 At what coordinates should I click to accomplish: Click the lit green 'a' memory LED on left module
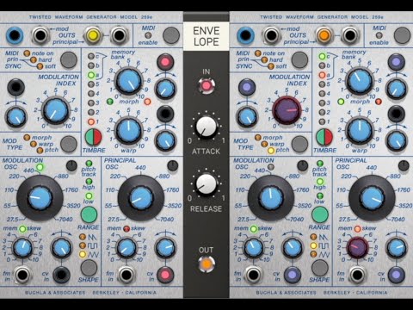pos(91,75)
